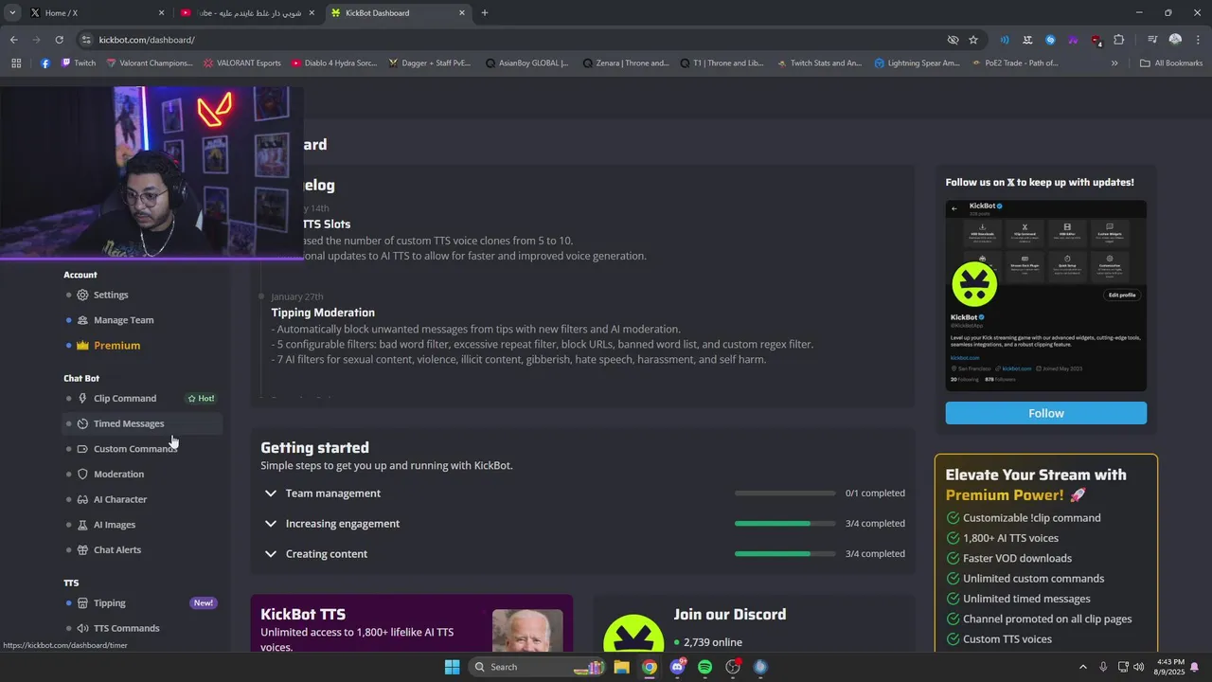1212x682 pixels.
Task: Click the 2,739 online Discord text
Action: coord(712,642)
